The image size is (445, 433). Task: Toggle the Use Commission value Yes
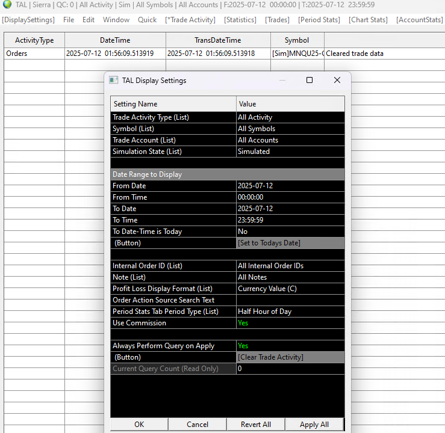coord(290,323)
